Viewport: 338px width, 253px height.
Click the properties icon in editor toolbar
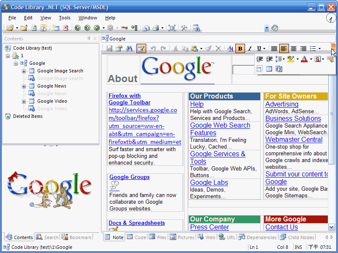[x=119, y=48]
